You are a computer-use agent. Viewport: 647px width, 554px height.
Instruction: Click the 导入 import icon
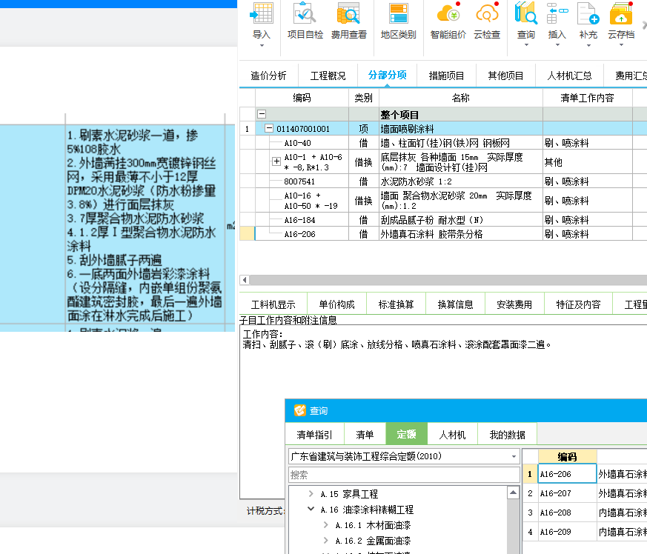click(x=261, y=13)
